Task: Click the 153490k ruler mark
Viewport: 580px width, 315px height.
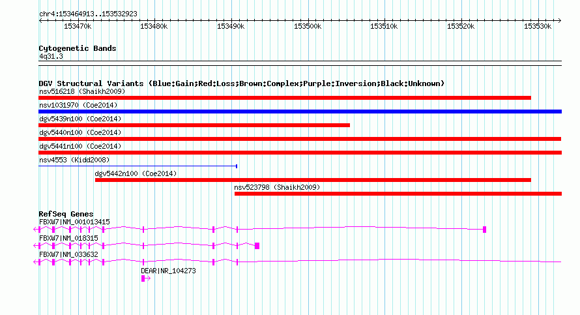Action: [231, 26]
